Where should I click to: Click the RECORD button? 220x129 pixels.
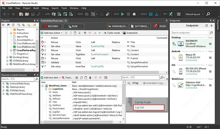click(51, 26)
